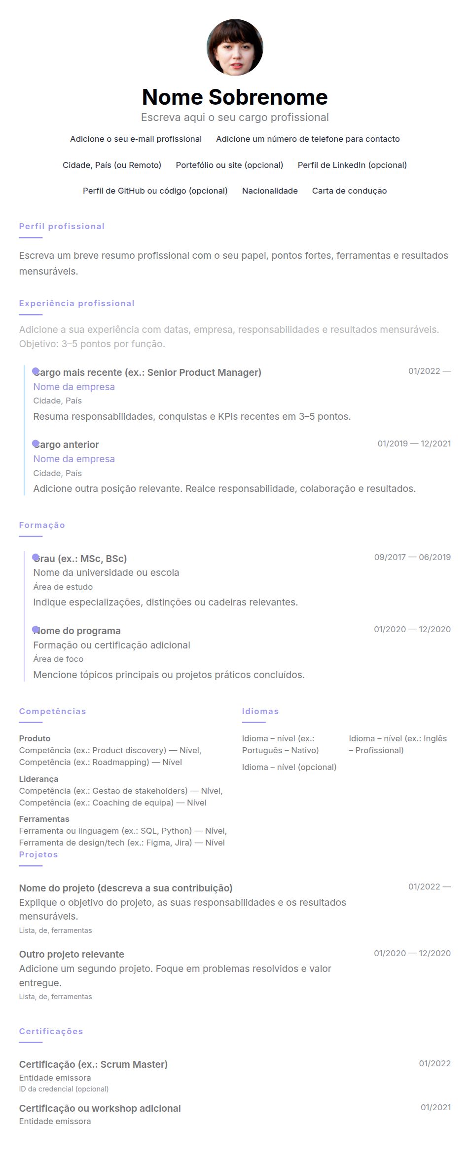Screen dimensions: 470x1170
Task: Click the Carta de condução field
Action: [349, 191]
